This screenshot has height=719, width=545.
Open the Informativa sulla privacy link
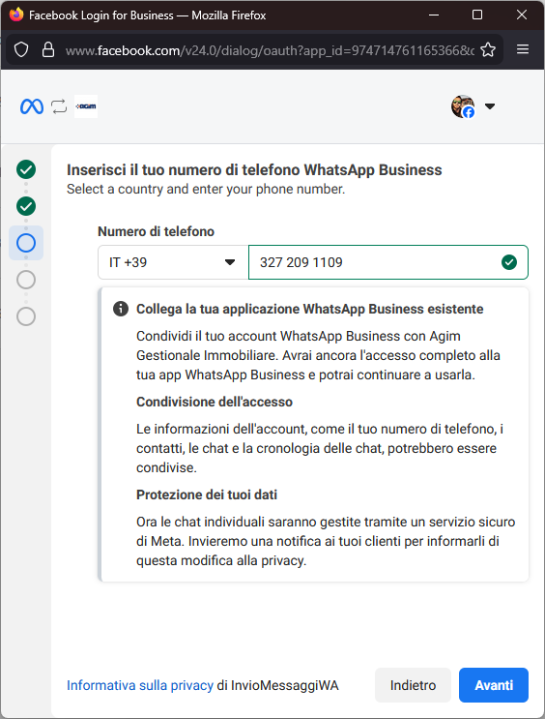coord(140,685)
